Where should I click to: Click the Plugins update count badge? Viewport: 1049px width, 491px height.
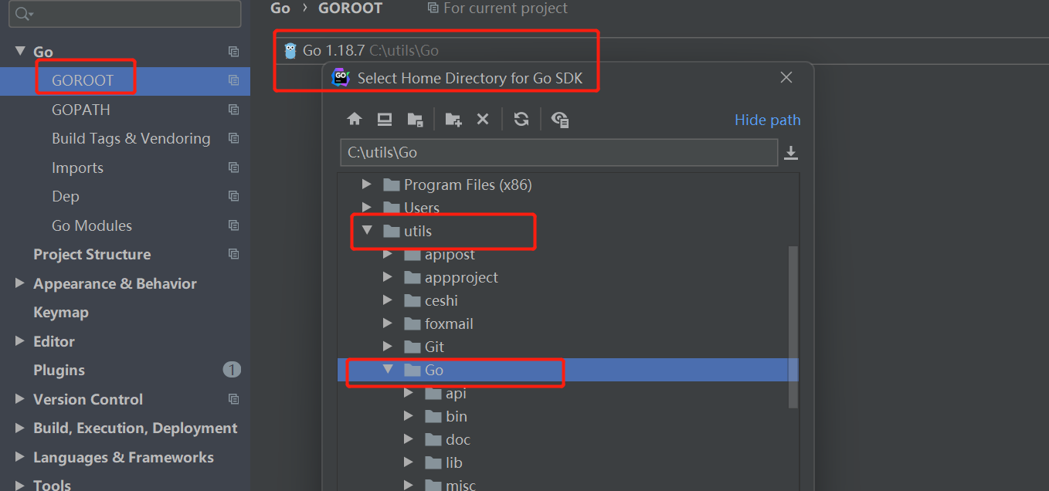[232, 370]
